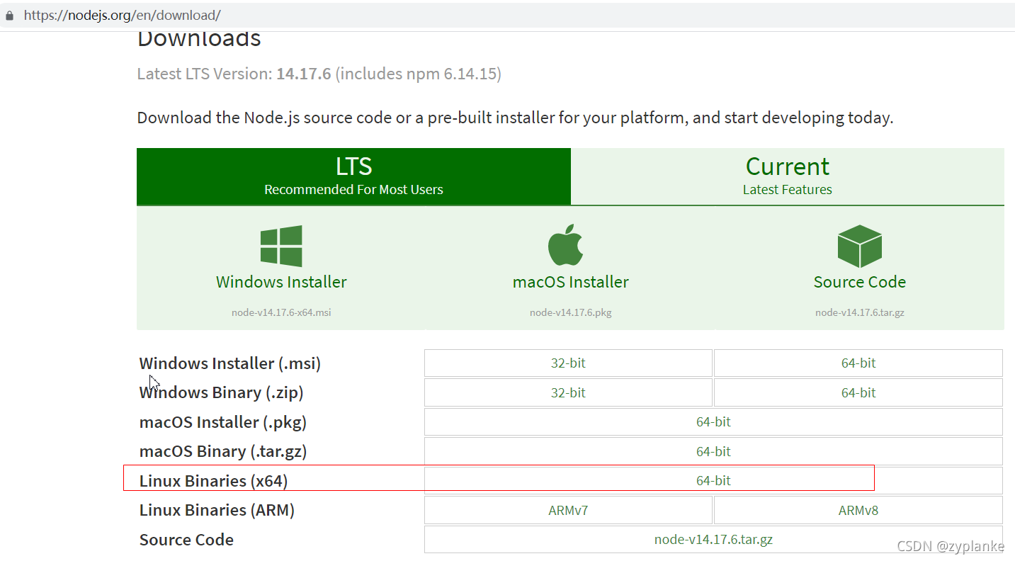The height and width of the screenshot is (561, 1015).
Task: Open the macOS Installer link
Action: [570, 282]
